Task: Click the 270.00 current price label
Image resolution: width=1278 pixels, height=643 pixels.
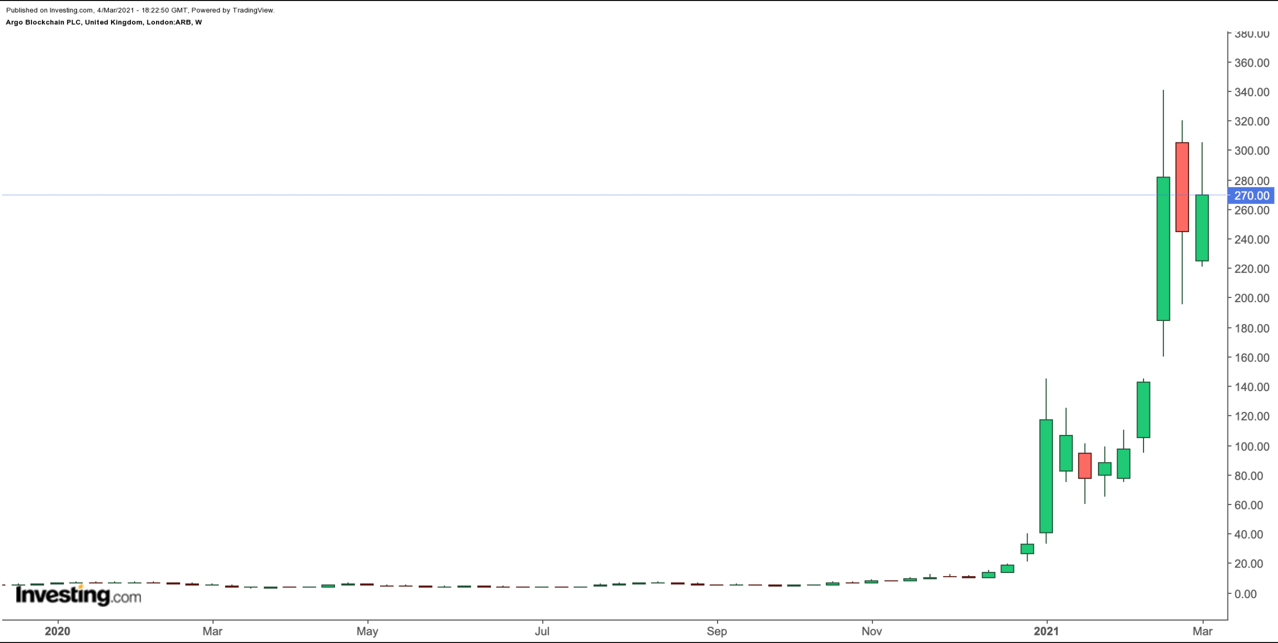Action: [x=1251, y=195]
